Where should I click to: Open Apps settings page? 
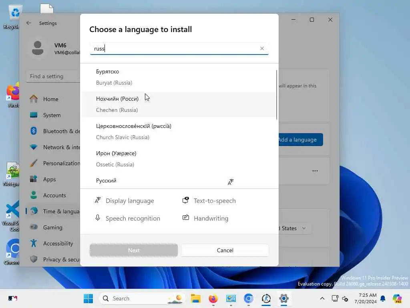click(54, 179)
